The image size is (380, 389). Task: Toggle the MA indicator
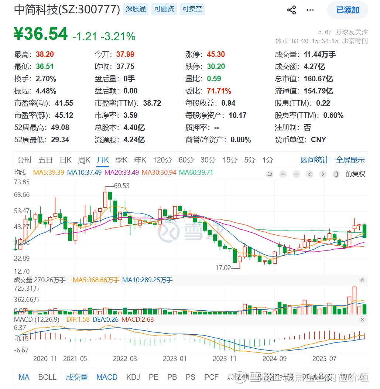[24, 377]
